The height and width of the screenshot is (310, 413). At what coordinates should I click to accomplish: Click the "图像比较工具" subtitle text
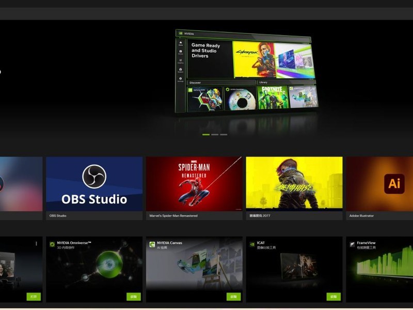[266, 248]
